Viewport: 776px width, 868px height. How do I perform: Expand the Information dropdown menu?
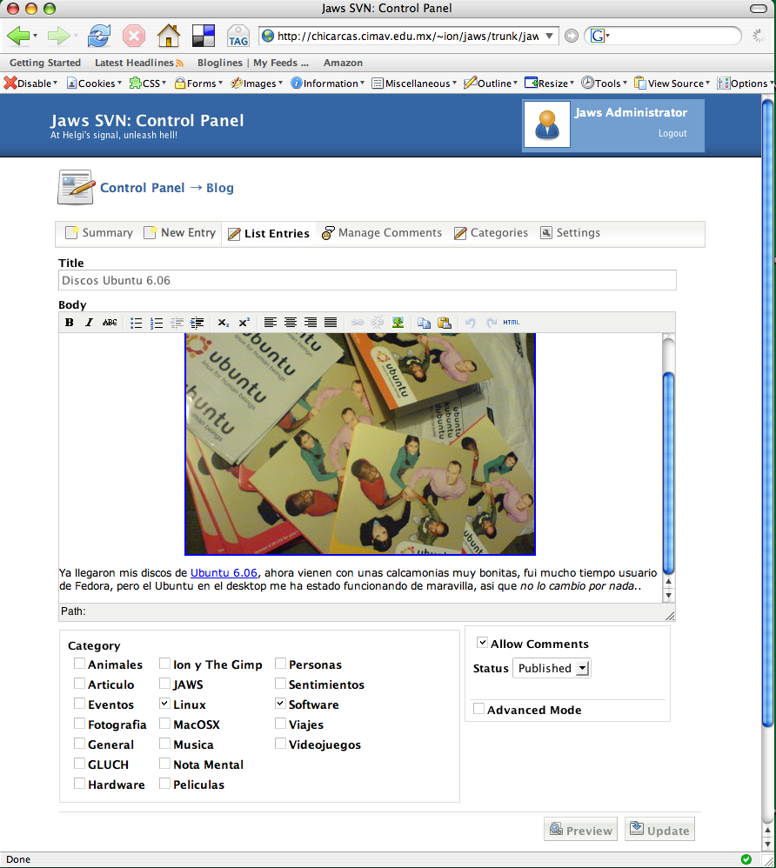pos(328,83)
